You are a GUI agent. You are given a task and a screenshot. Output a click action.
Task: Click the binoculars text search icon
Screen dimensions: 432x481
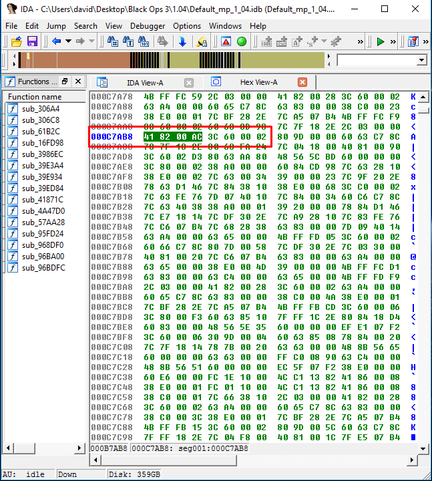click(x=128, y=41)
